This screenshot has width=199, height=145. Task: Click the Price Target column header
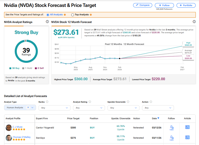pyautogui.click(x=73, y=118)
